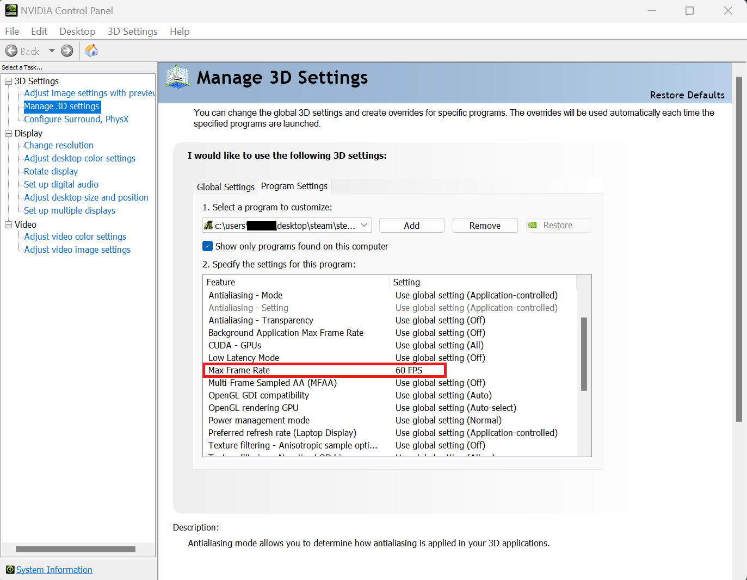Open the Desktop menu
Viewport: 747px width, 580px height.
[x=77, y=32]
